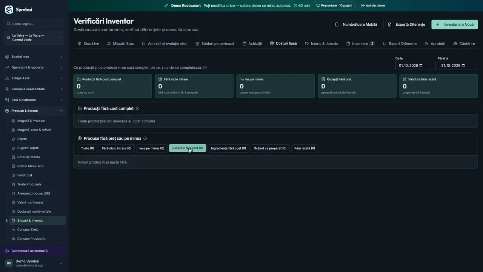
Task: Open the Inventare tab
Action: tap(360, 44)
